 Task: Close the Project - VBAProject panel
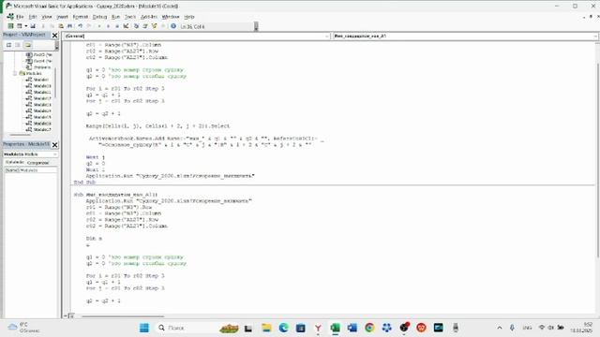[54, 36]
